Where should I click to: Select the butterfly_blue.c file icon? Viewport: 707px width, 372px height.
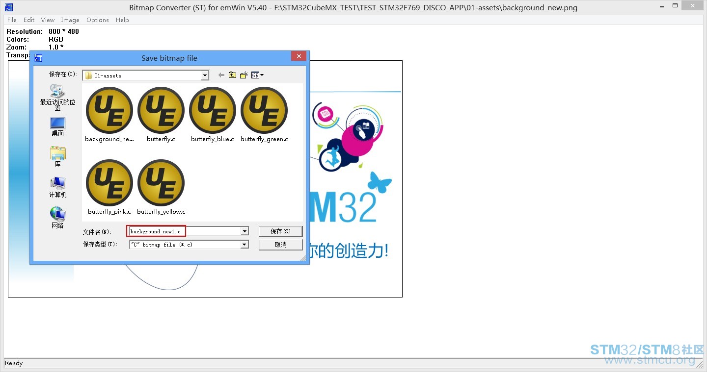click(x=213, y=110)
